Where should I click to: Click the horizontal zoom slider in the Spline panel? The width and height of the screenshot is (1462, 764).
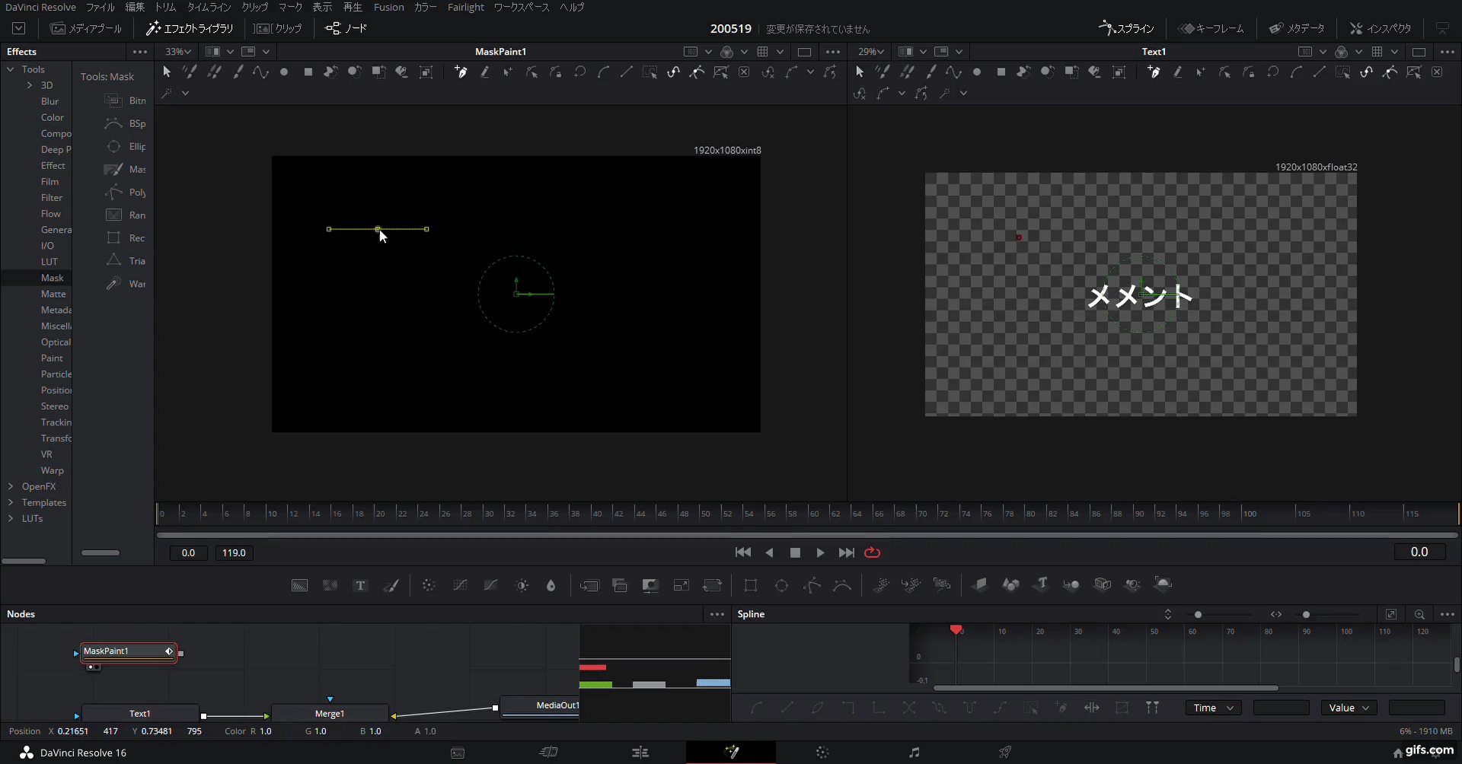1307,614
